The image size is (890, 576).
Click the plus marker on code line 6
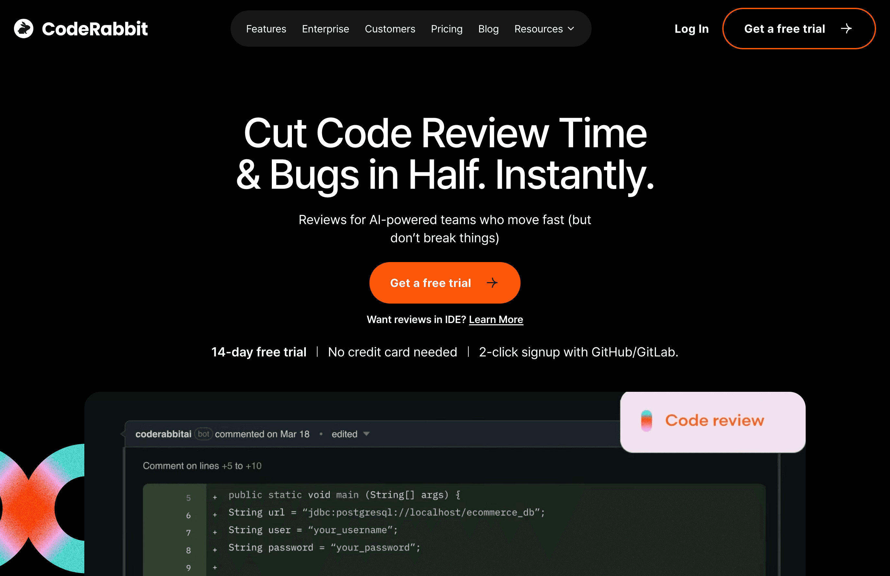click(215, 515)
